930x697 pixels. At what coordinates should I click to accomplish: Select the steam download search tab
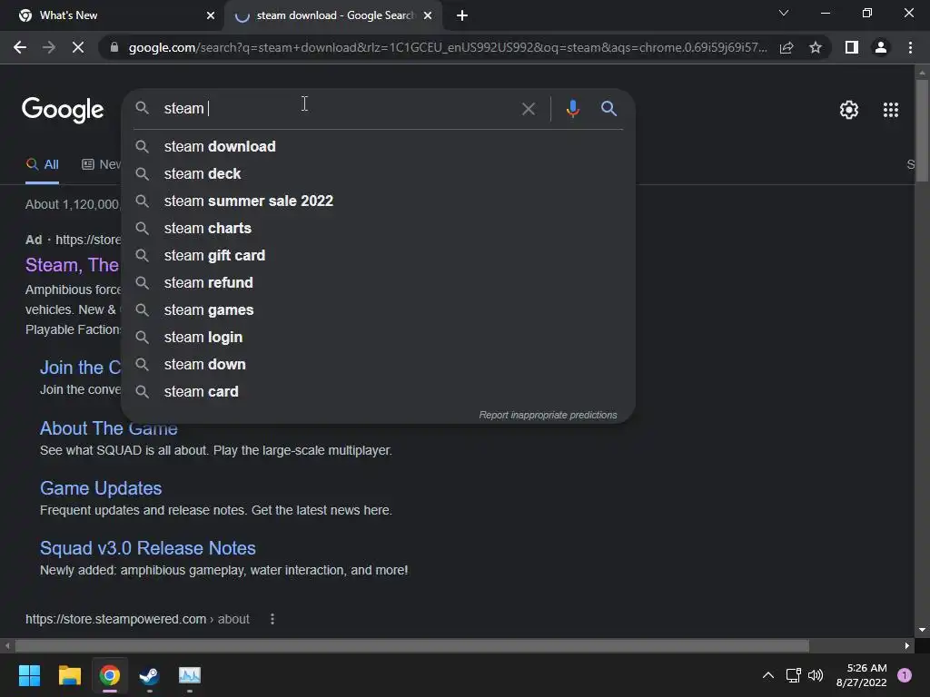[333, 15]
